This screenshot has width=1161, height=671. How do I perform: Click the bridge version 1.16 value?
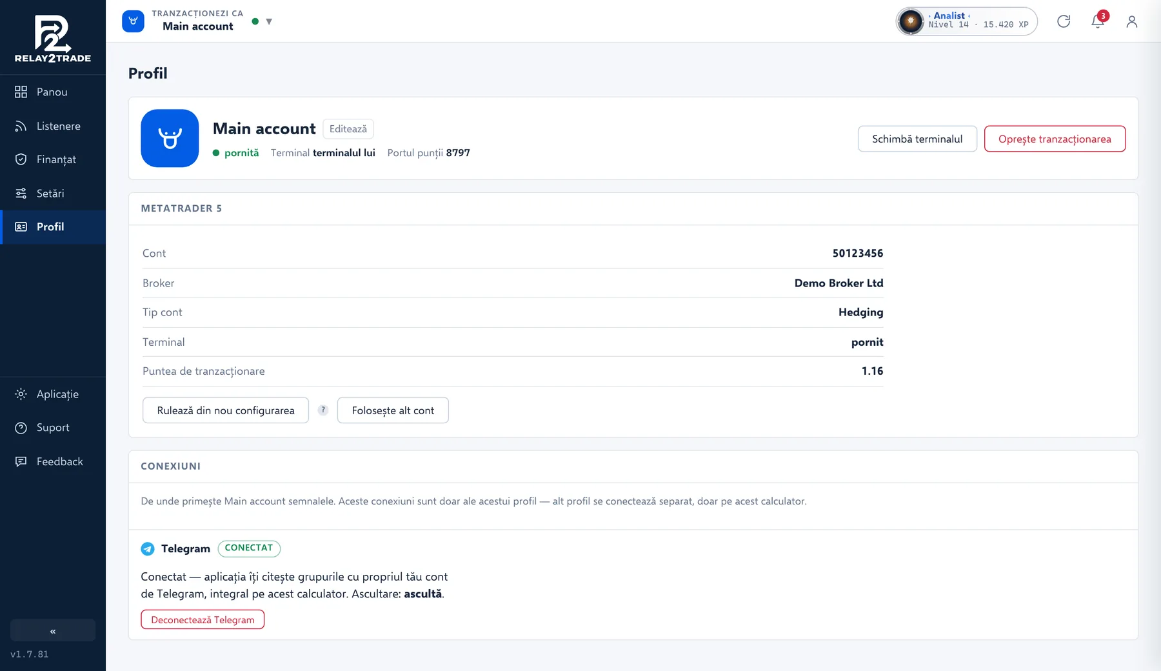872,371
